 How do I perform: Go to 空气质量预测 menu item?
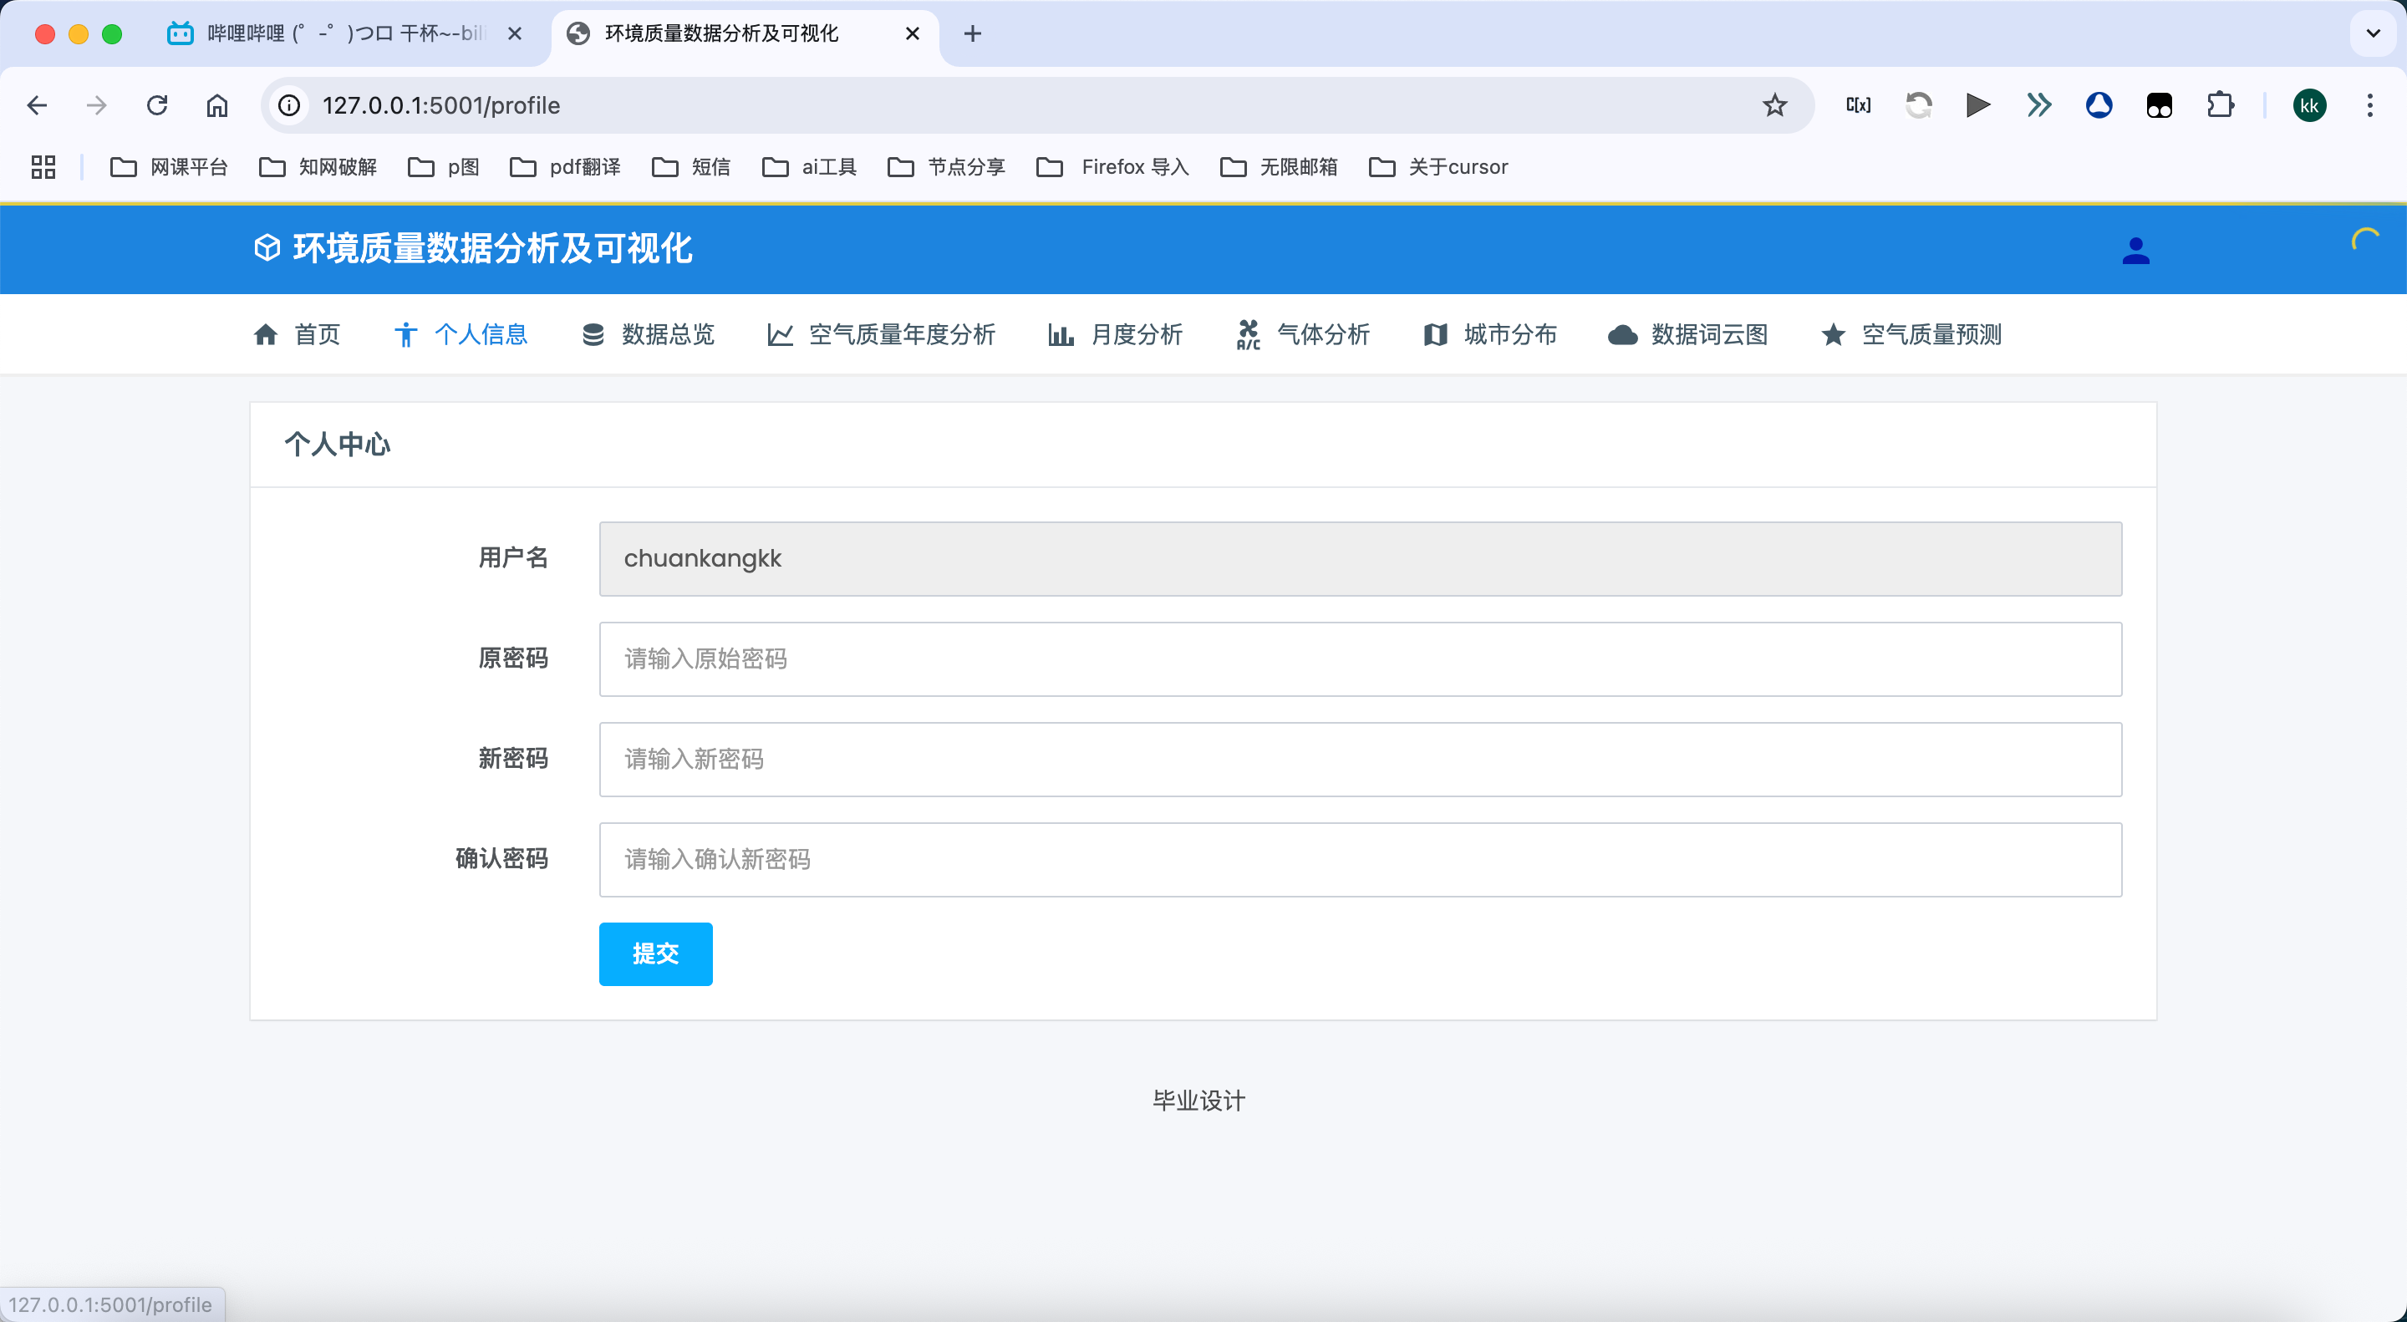[x=1911, y=334]
